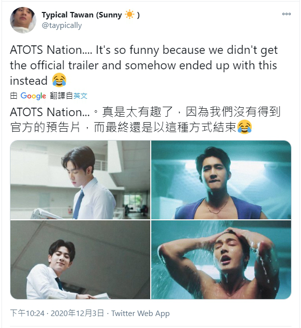The width and height of the screenshot is (301, 328).
Task: Click the 'ATOTS Nation' opening text
Action: click(x=46, y=50)
